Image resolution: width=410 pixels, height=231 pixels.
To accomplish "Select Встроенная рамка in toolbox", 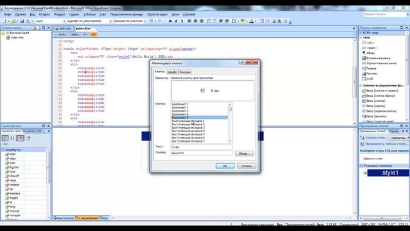I will click(x=376, y=58).
